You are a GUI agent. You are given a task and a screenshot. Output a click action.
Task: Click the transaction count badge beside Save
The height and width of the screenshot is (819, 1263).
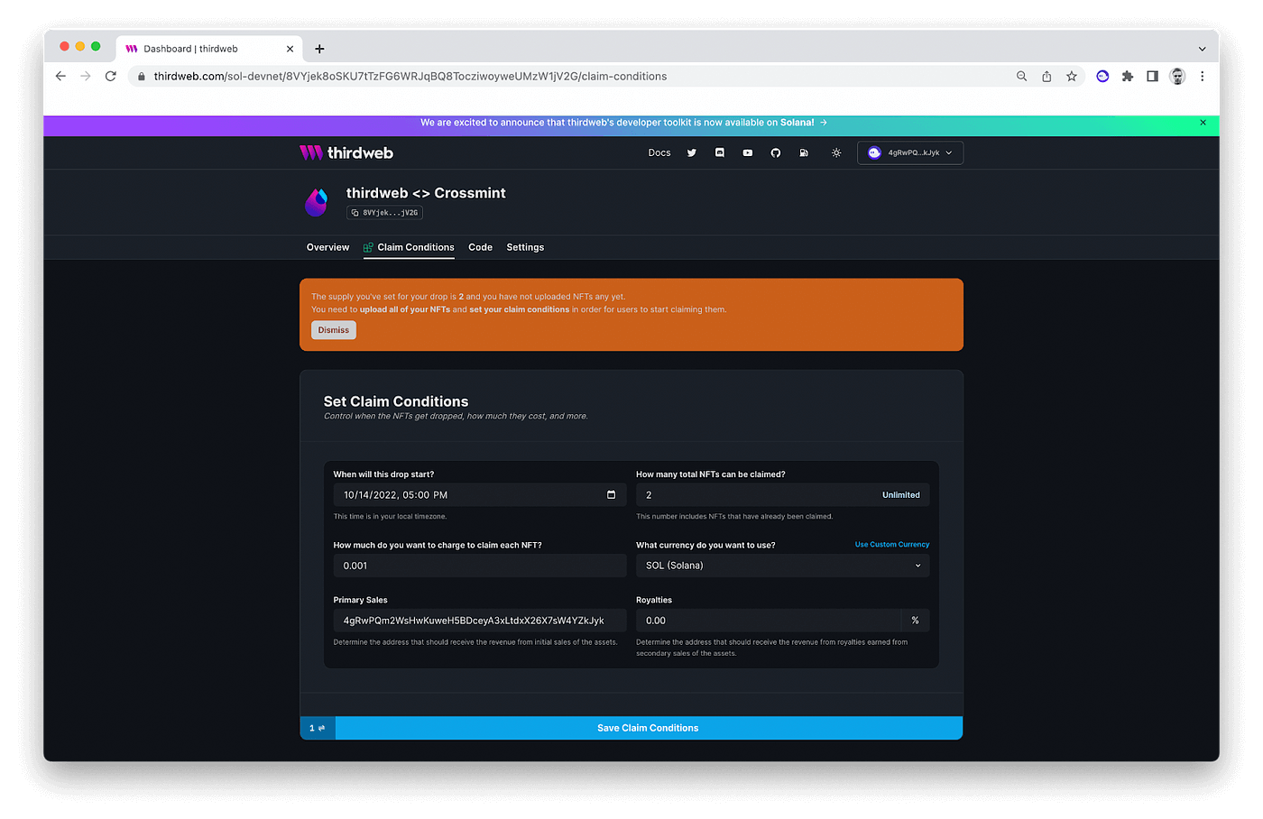click(x=318, y=728)
